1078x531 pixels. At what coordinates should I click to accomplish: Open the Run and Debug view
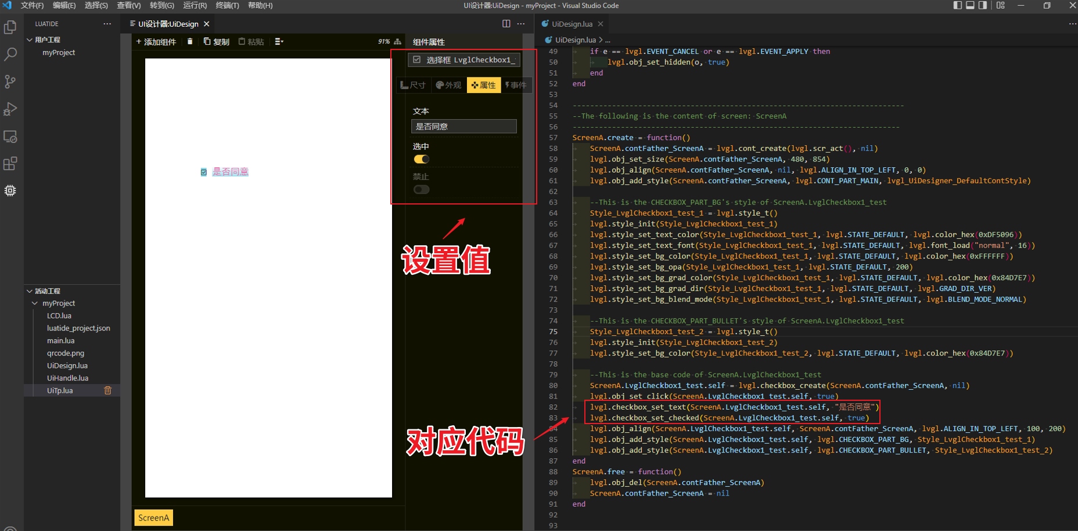pos(10,109)
